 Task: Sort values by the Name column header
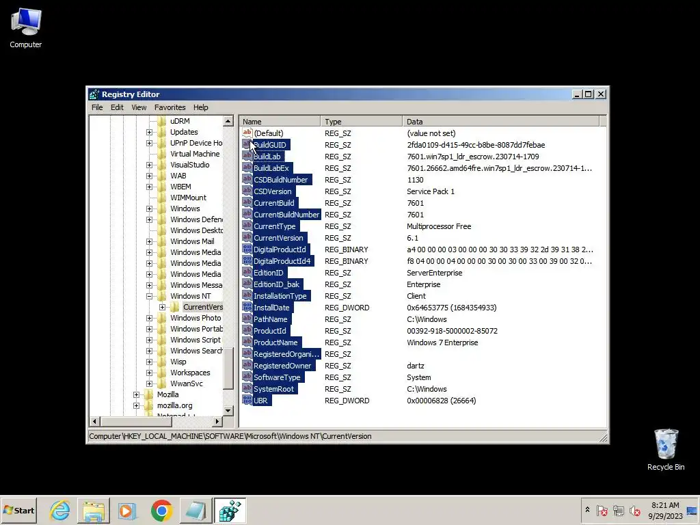pyautogui.click(x=280, y=122)
